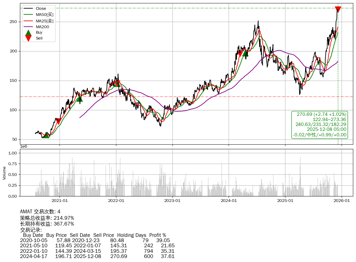Screen dimensions: 356x262
Task: Click the red Sell marker at the chart's peak
Action: [338, 9]
